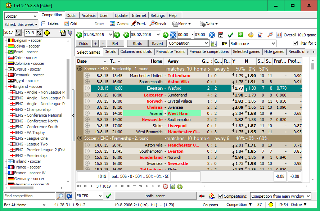Open the Soccer sport dropdown
This screenshot has height=211, width=320.
(21, 16)
